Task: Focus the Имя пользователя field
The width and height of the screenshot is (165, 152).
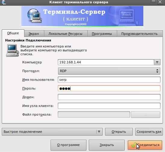Action: (x=109, y=80)
